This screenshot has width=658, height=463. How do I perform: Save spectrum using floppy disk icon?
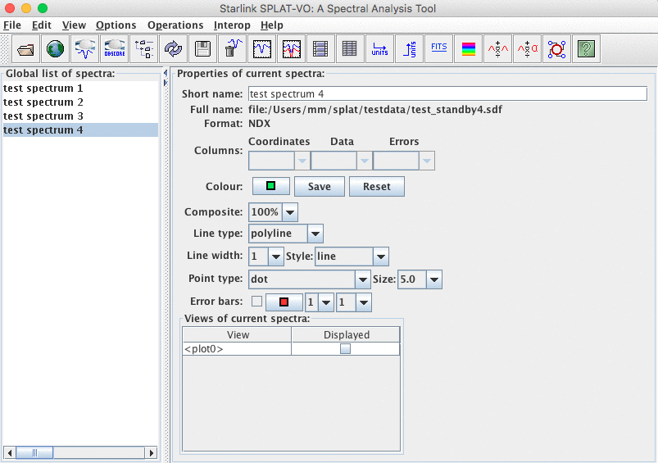pyautogui.click(x=202, y=49)
